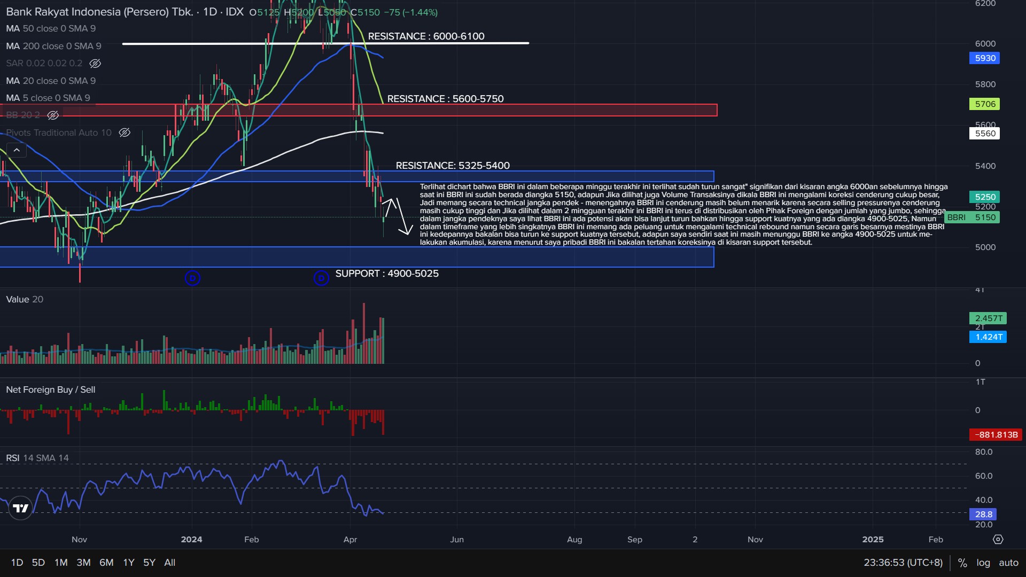Image resolution: width=1026 pixels, height=577 pixels.
Task: Open symbol search via Bank Rakyat Indonesia title
Action: point(99,12)
